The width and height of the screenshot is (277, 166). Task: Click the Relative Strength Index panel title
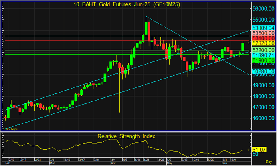point(126,136)
